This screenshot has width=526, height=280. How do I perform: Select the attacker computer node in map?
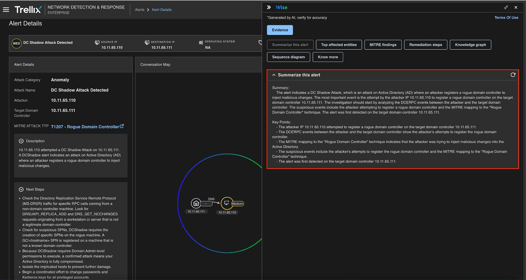[226, 203]
